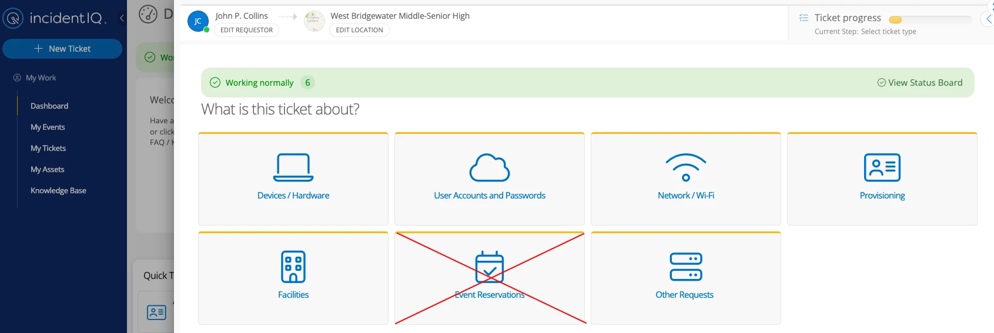The width and height of the screenshot is (994, 333).
Task: Open the Knowledge Base link
Action: coord(58,190)
